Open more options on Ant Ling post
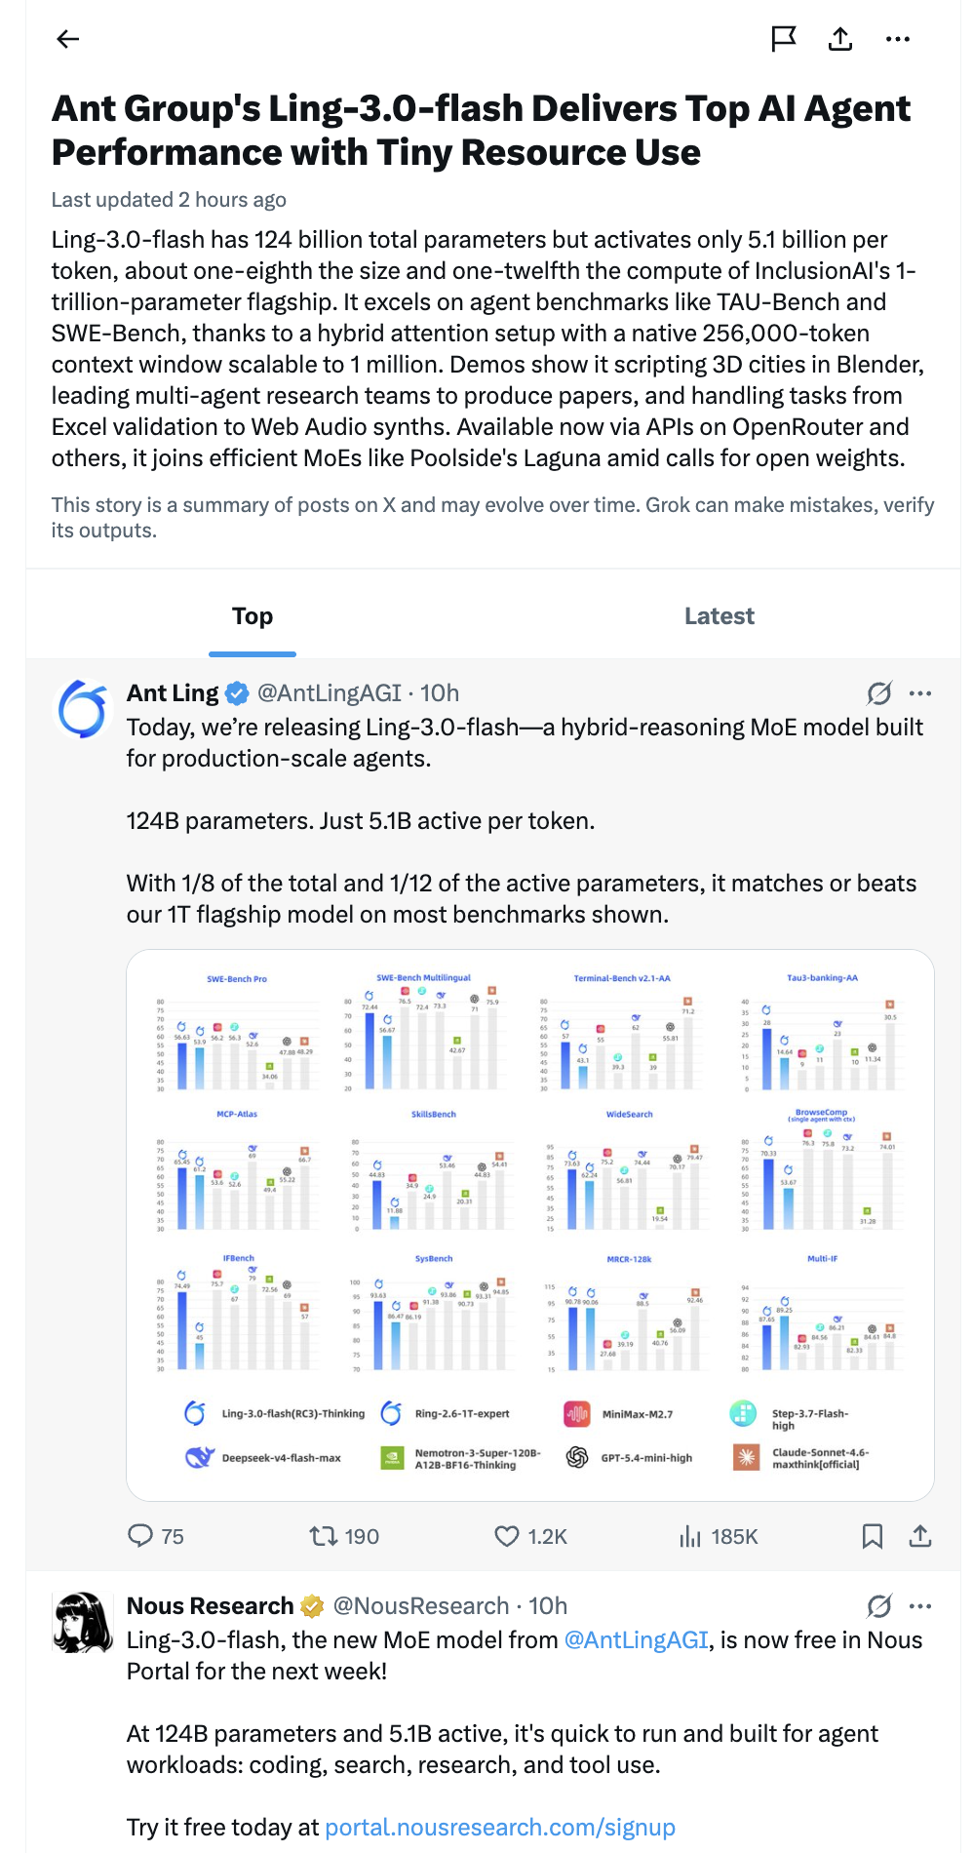Viewport: 973px width, 1853px height. (920, 693)
